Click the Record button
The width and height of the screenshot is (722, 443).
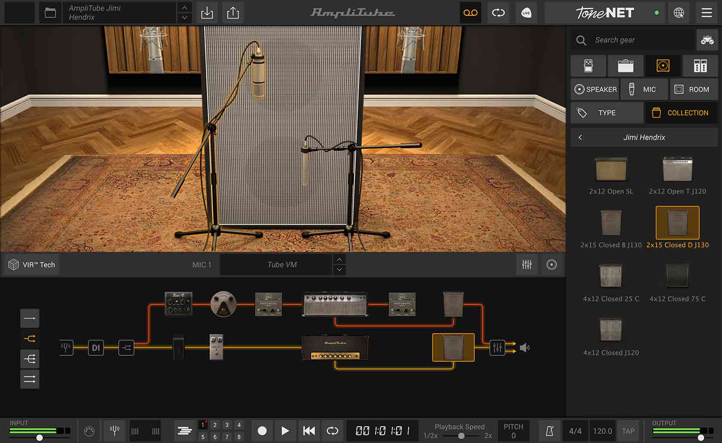pos(262,431)
